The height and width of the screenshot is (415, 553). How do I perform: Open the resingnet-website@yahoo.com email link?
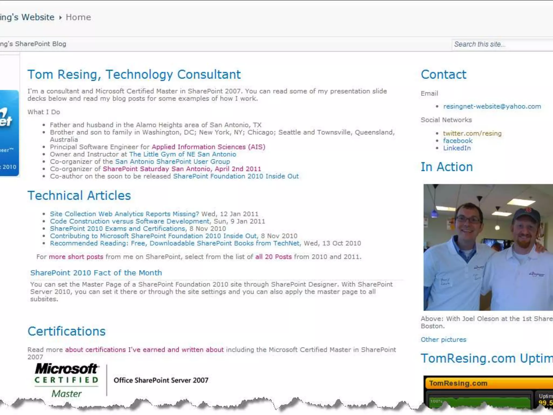[x=492, y=106]
